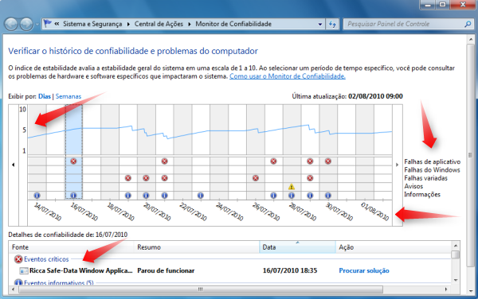The height and width of the screenshot is (299, 478).
Task: Move the chart to earlier dates with left arrow
Action: (14, 165)
